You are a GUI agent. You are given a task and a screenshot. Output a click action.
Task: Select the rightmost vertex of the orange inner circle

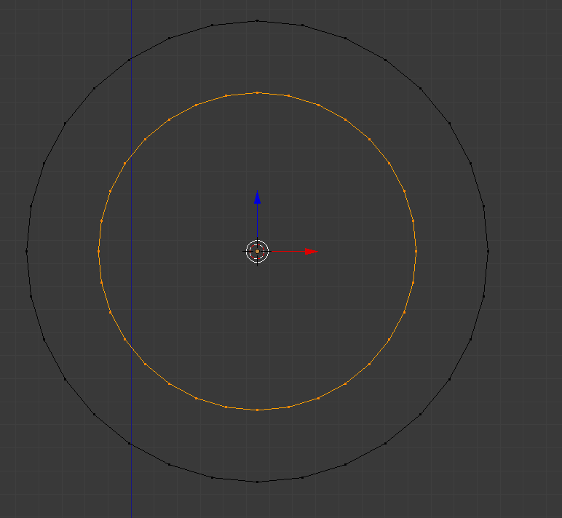(x=416, y=252)
